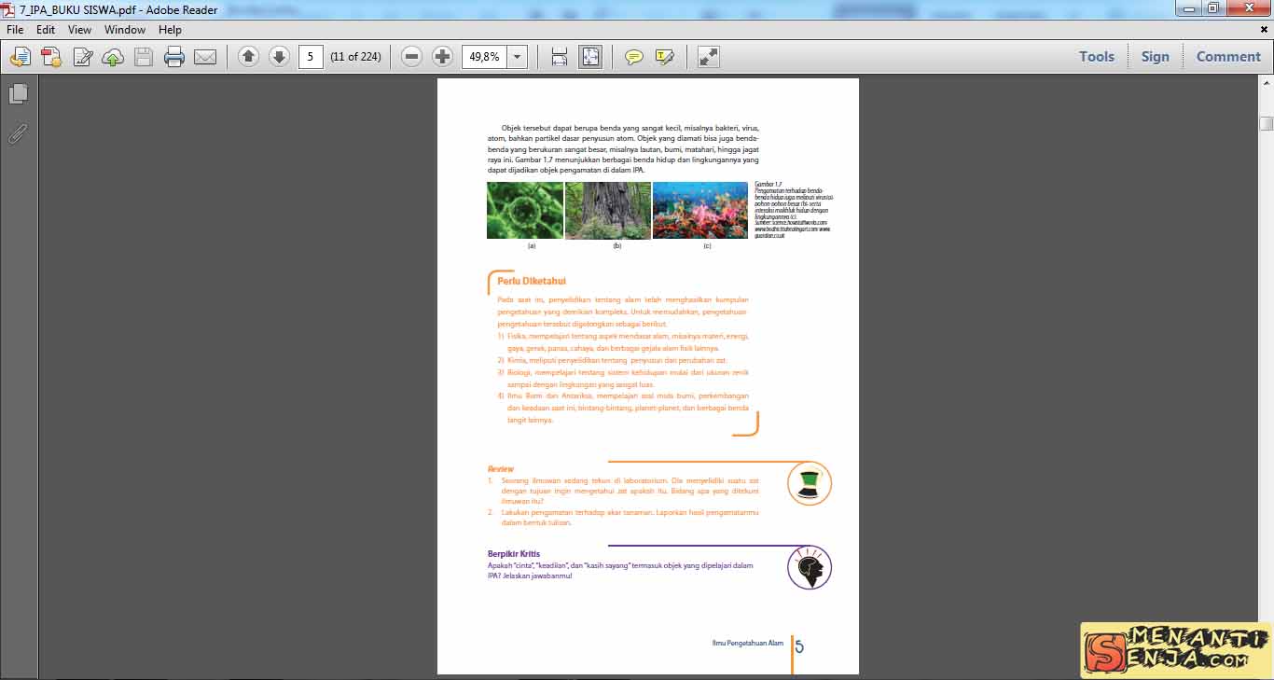Screen dimensions: 1274x680
Task: Click the email envelope icon
Action: tap(205, 57)
